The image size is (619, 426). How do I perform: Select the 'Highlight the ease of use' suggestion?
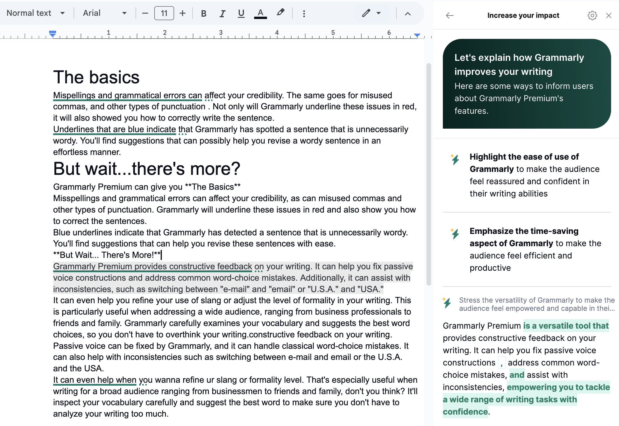tap(535, 175)
